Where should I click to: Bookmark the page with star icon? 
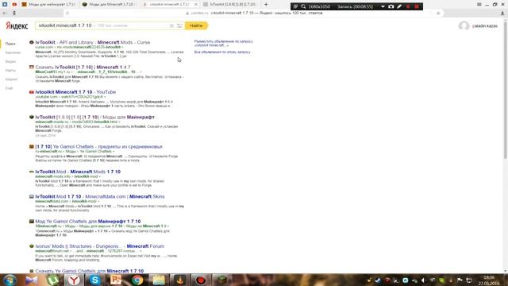(x=438, y=13)
